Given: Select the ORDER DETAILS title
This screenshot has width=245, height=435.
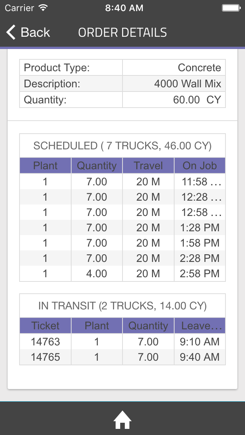Looking at the screenshot, I should tap(122, 32).
